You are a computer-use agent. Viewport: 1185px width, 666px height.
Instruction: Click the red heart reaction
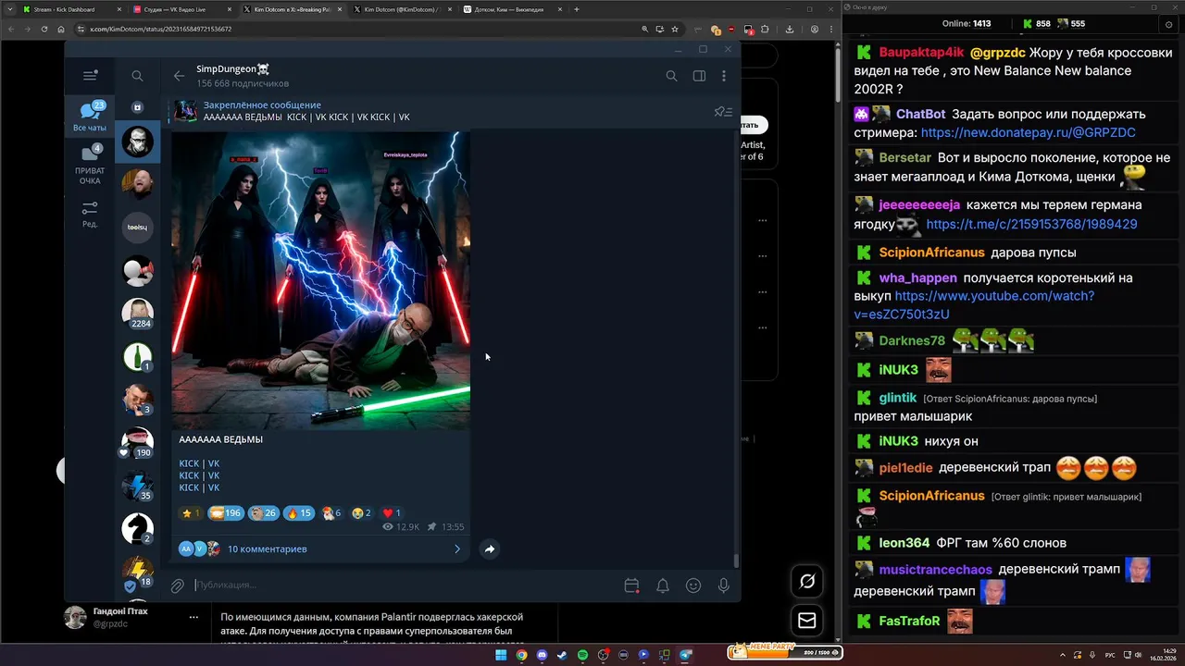(392, 512)
